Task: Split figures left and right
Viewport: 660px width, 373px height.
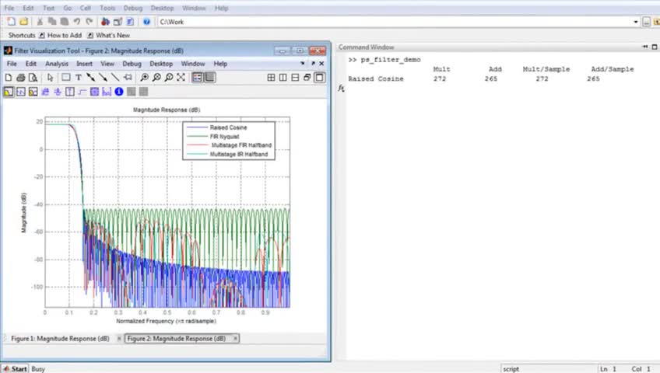Action: pyautogui.click(x=283, y=77)
